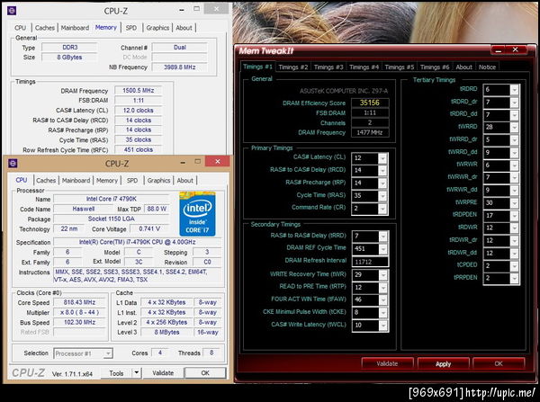Open the tRDPDEN dropdown showing 17
Viewport: 540px width, 402px height.
pos(514,216)
